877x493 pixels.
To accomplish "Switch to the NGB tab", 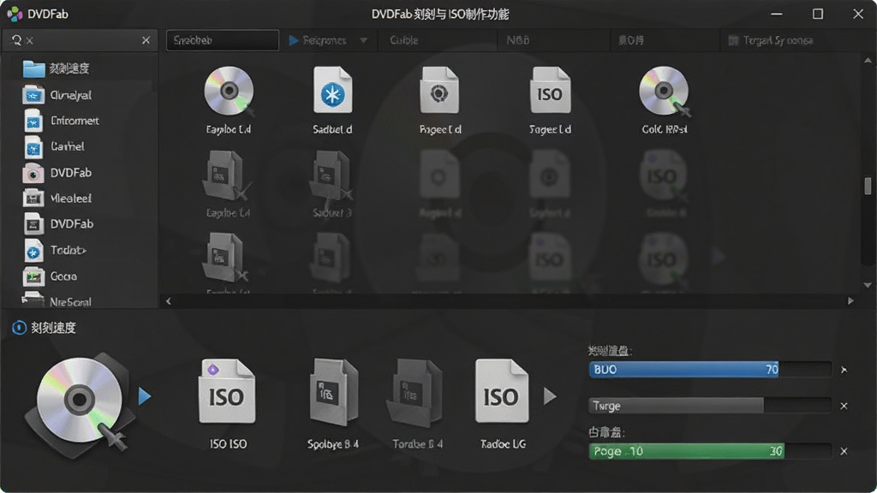I will tap(518, 40).
